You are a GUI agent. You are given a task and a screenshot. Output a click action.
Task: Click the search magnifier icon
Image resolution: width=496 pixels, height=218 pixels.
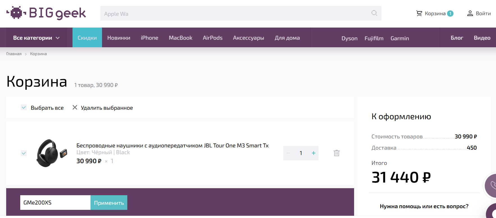[x=374, y=13]
